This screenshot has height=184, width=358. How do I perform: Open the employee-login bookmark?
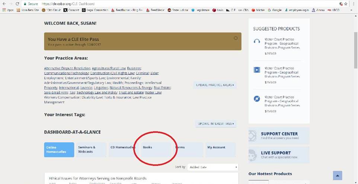(297, 10)
